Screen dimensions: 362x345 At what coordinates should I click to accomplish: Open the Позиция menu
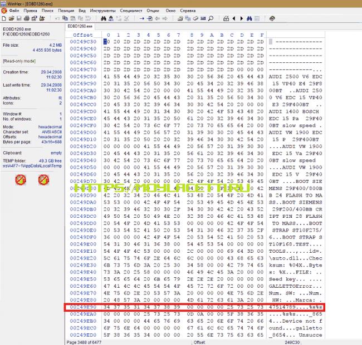pyautogui.click(x=66, y=11)
